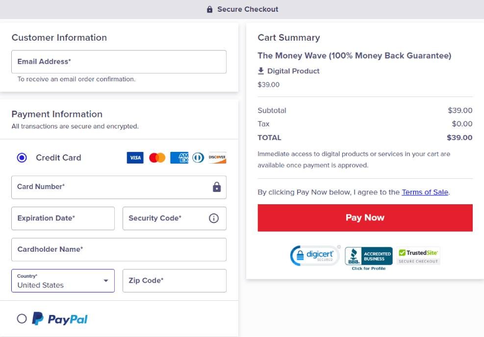The image size is (484, 337).
Task: Select the Credit Card payment option
Action: point(21,157)
